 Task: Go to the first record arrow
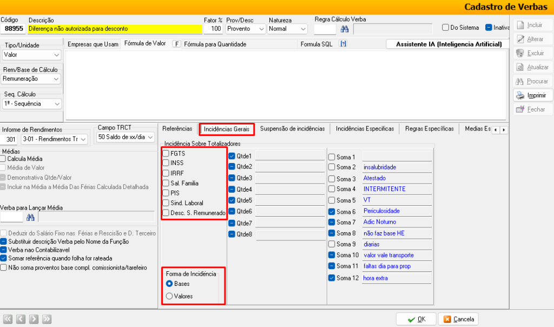click(x=8, y=319)
